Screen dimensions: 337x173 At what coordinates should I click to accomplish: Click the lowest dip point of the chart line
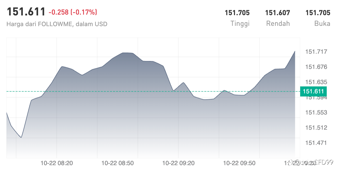pos(21,137)
